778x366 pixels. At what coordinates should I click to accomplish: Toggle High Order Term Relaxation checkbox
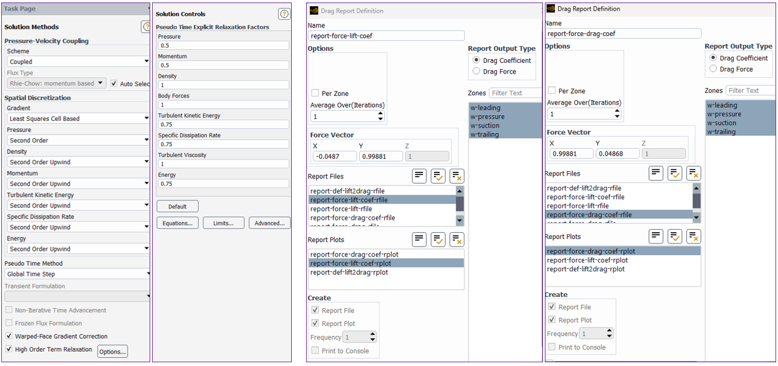coord(9,350)
